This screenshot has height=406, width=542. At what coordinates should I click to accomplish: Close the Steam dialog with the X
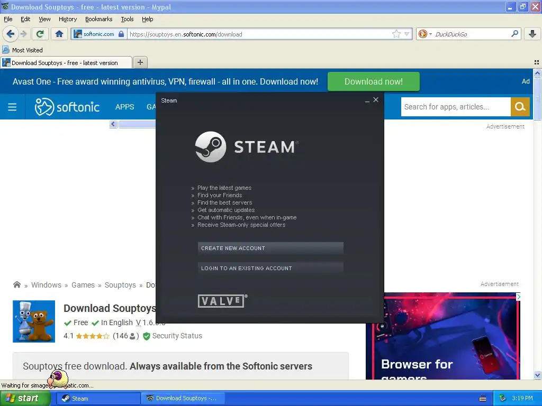click(x=376, y=100)
